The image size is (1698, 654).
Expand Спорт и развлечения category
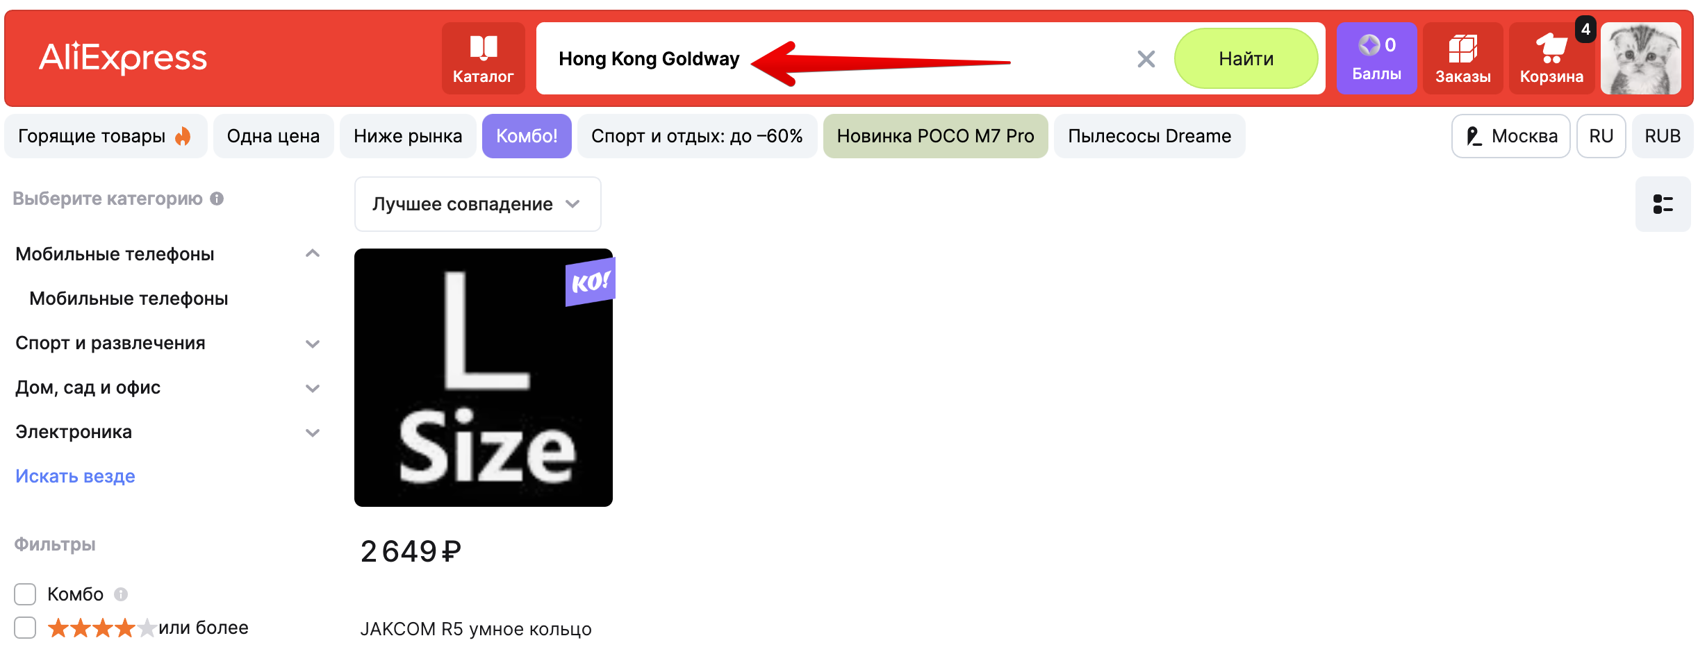pos(313,343)
